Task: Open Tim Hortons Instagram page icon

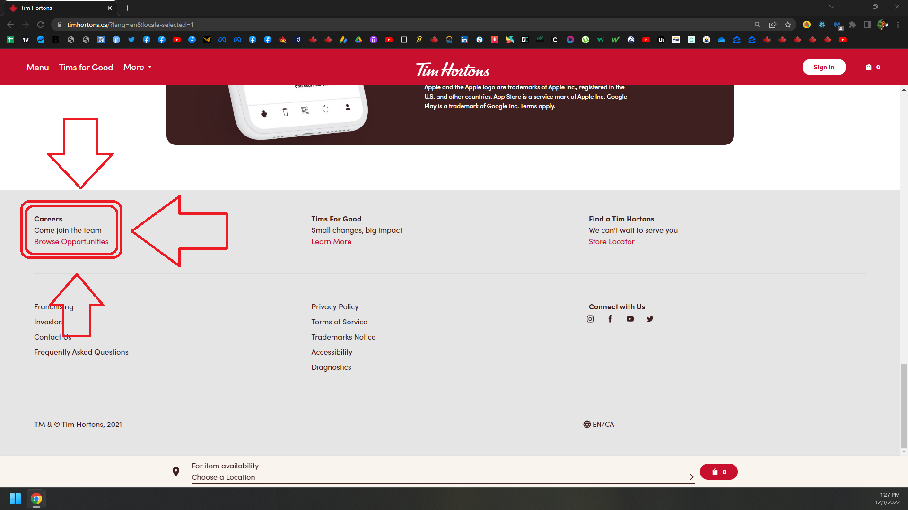Action: click(590, 319)
